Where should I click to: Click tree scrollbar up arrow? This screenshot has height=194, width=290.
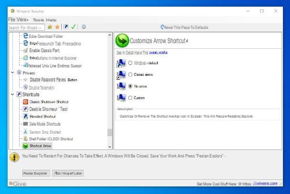click(x=110, y=35)
